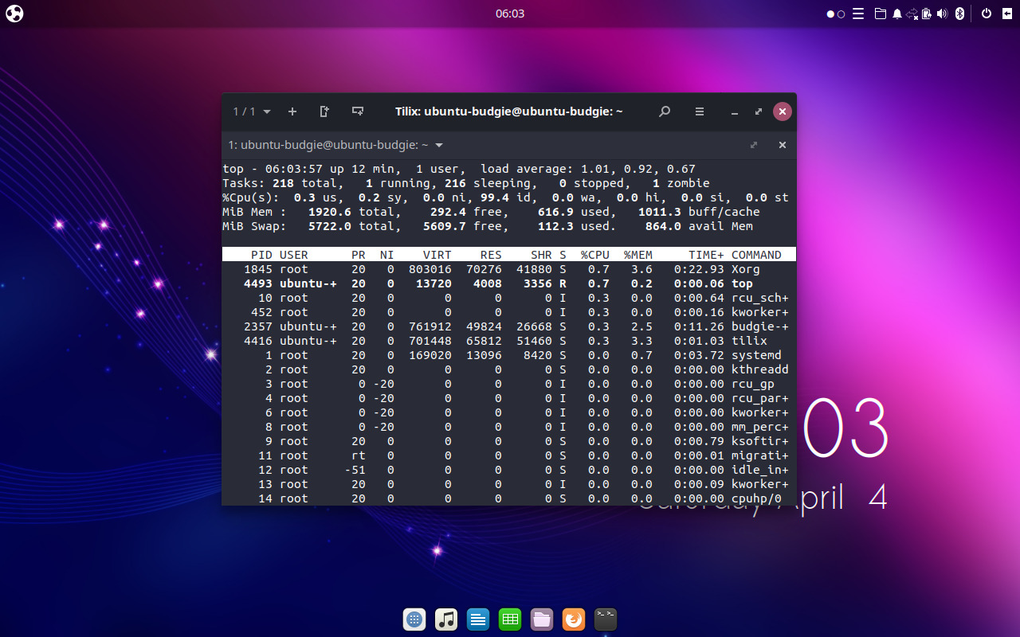Open the application grid icon in the dock
1020x637 pixels.
coord(414,619)
